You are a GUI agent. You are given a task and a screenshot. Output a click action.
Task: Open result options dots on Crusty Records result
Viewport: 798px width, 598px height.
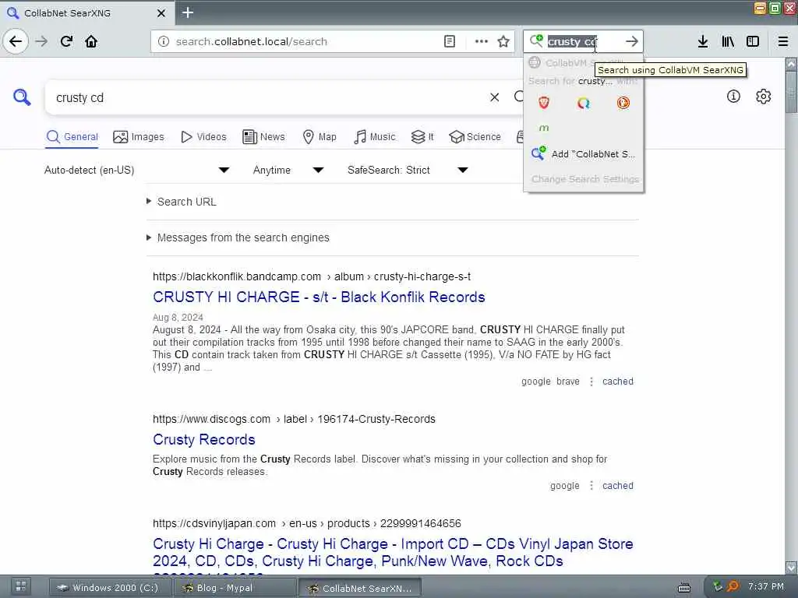591,486
